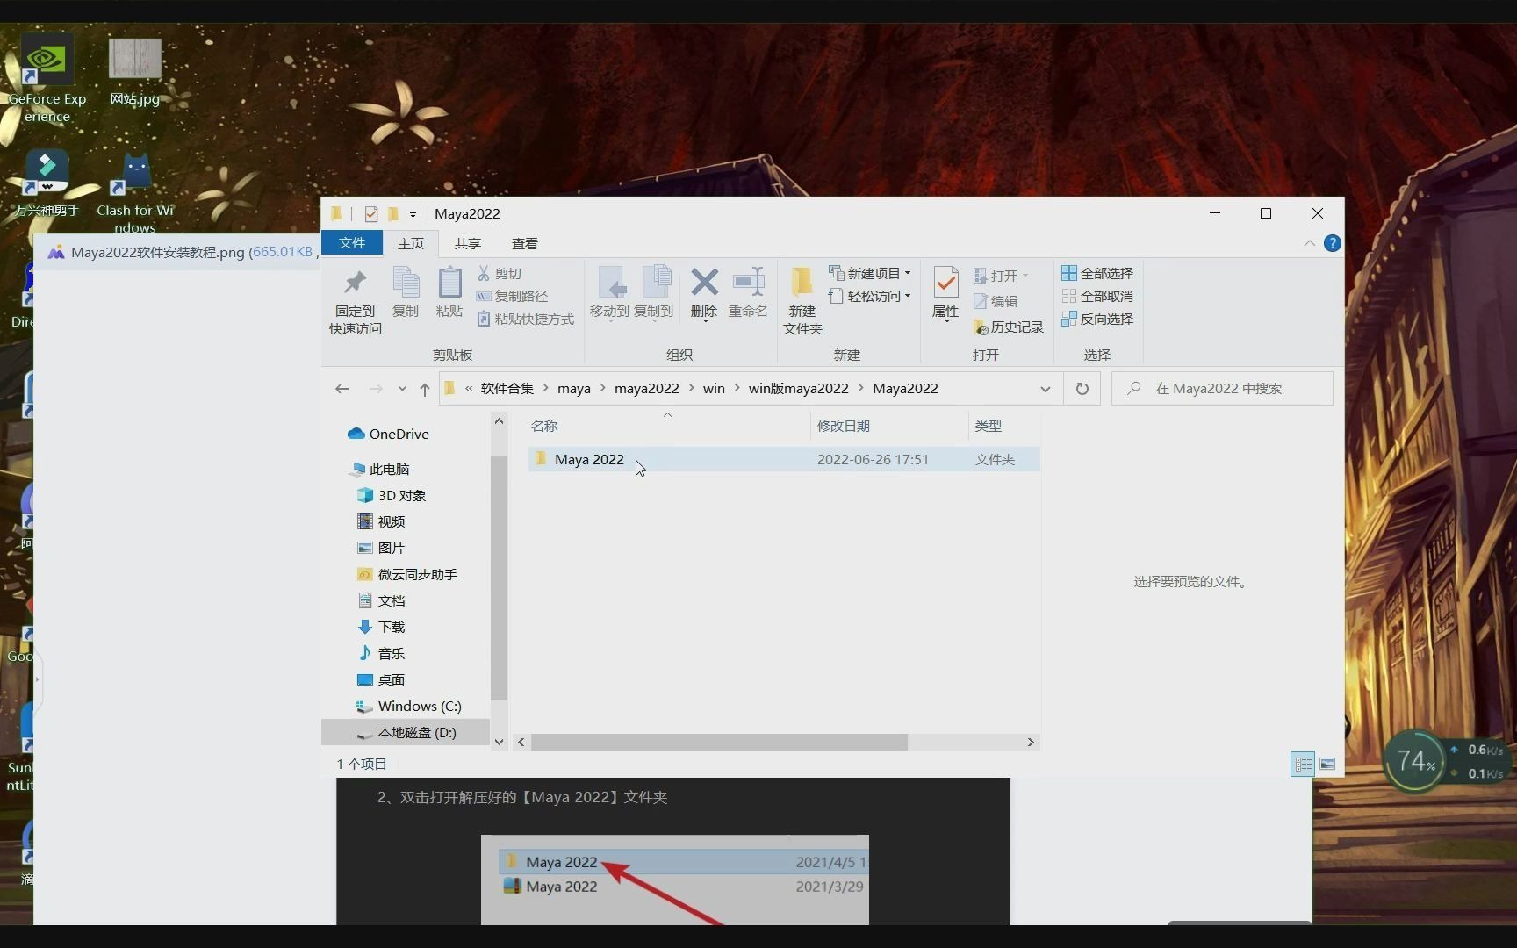Click the Forward navigation arrow

coord(376,389)
